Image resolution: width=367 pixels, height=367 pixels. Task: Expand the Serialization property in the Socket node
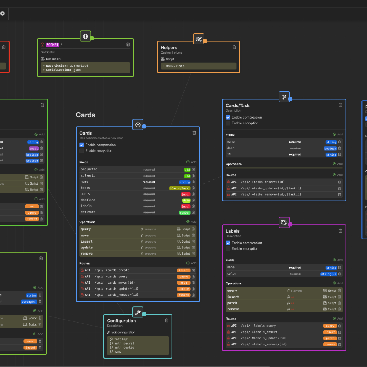44,70
